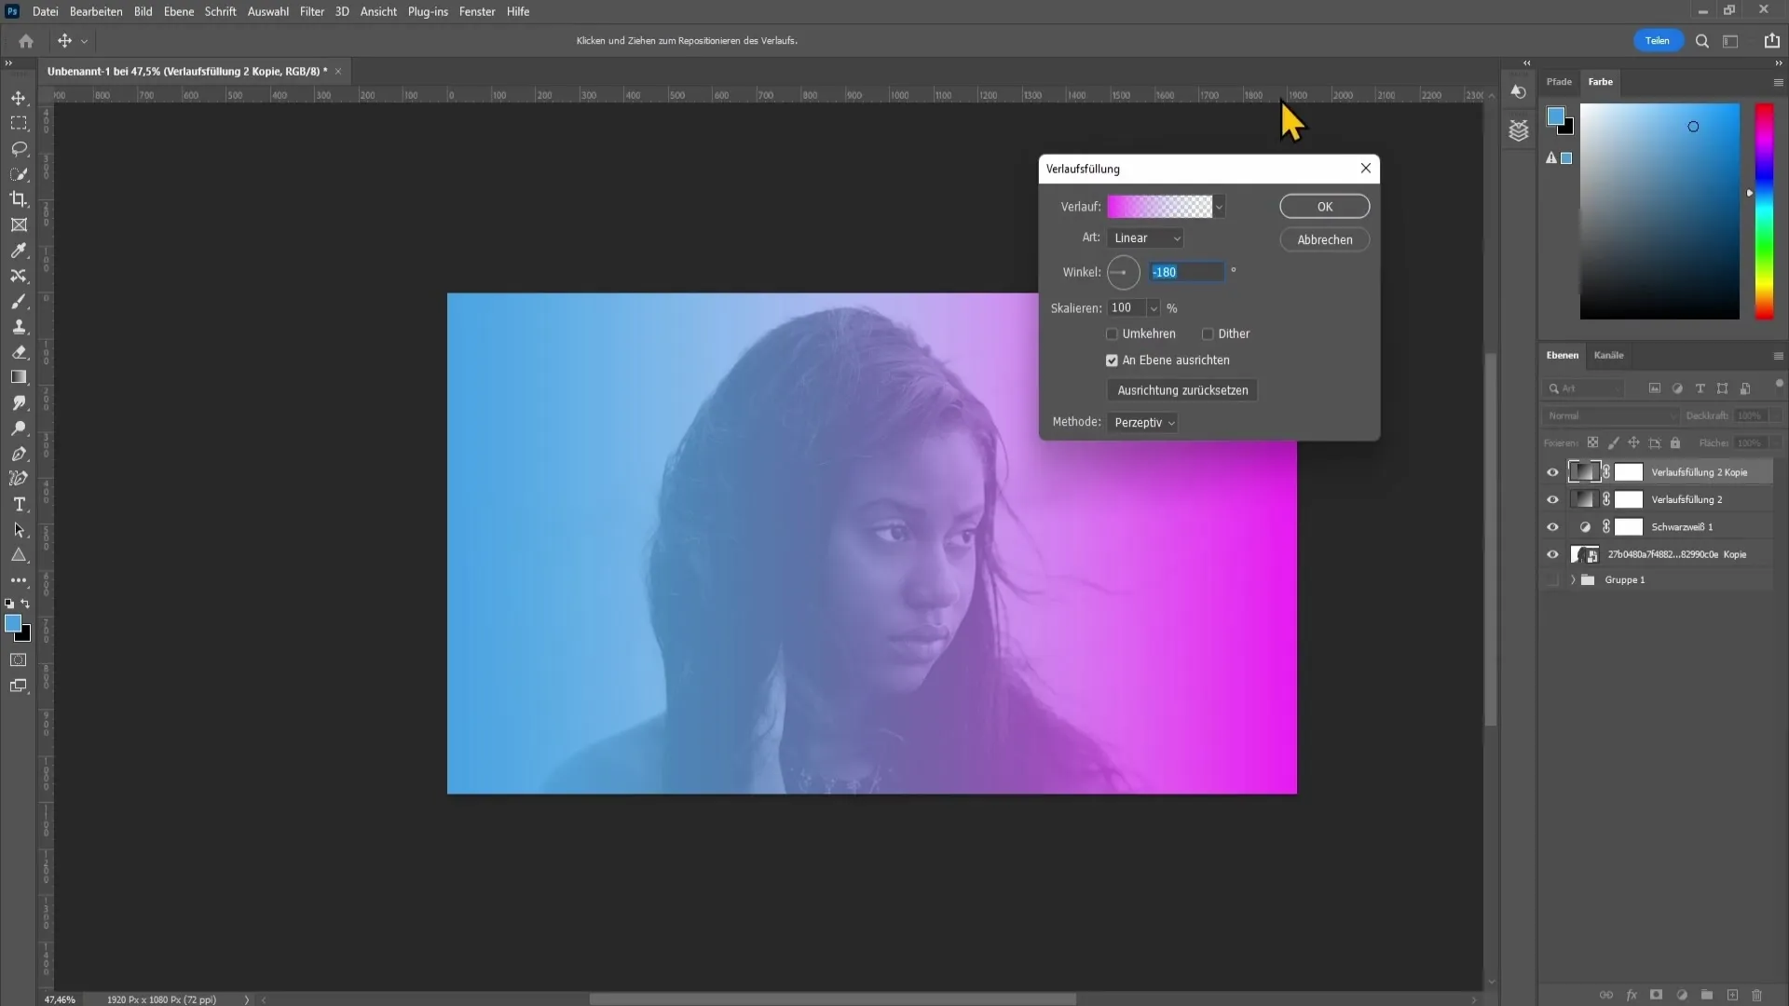
Task: Open Move tool preset picker arrow
Action: pyautogui.click(x=84, y=41)
